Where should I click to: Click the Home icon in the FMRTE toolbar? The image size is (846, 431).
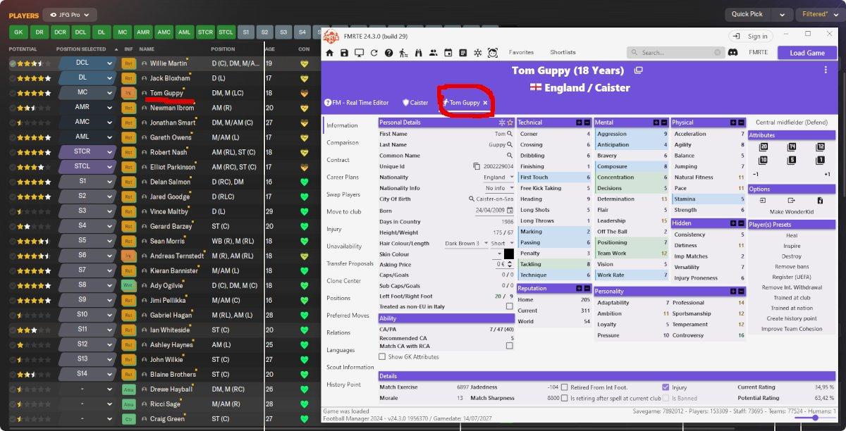329,52
